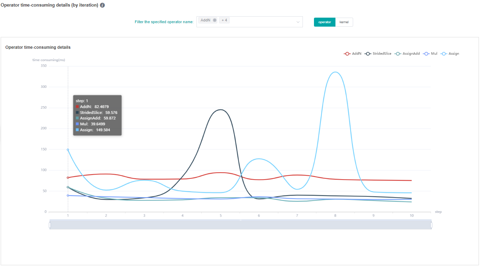Select the operator tab
481x267 pixels.
(324, 22)
